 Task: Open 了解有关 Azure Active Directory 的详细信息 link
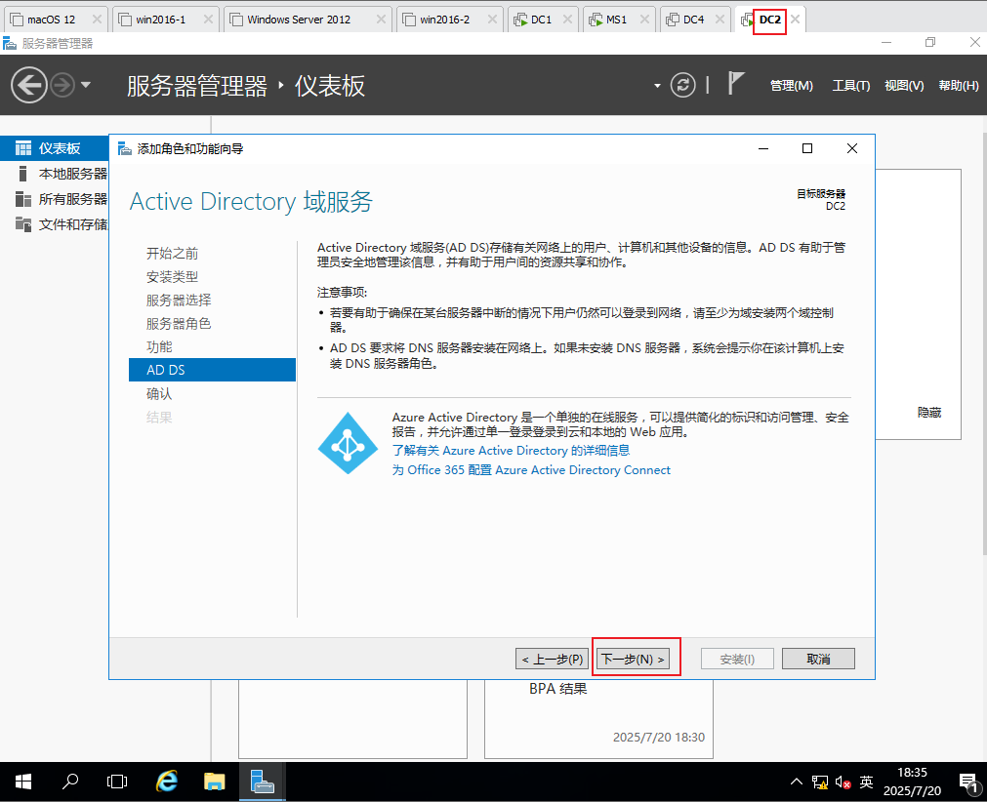(x=512, y=451)
